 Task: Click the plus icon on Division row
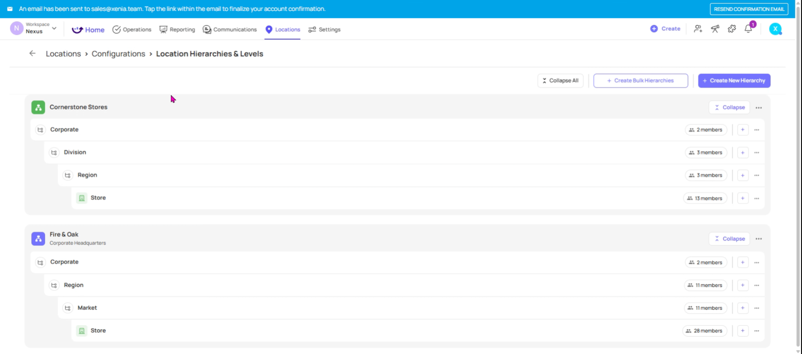coord(743,153)
